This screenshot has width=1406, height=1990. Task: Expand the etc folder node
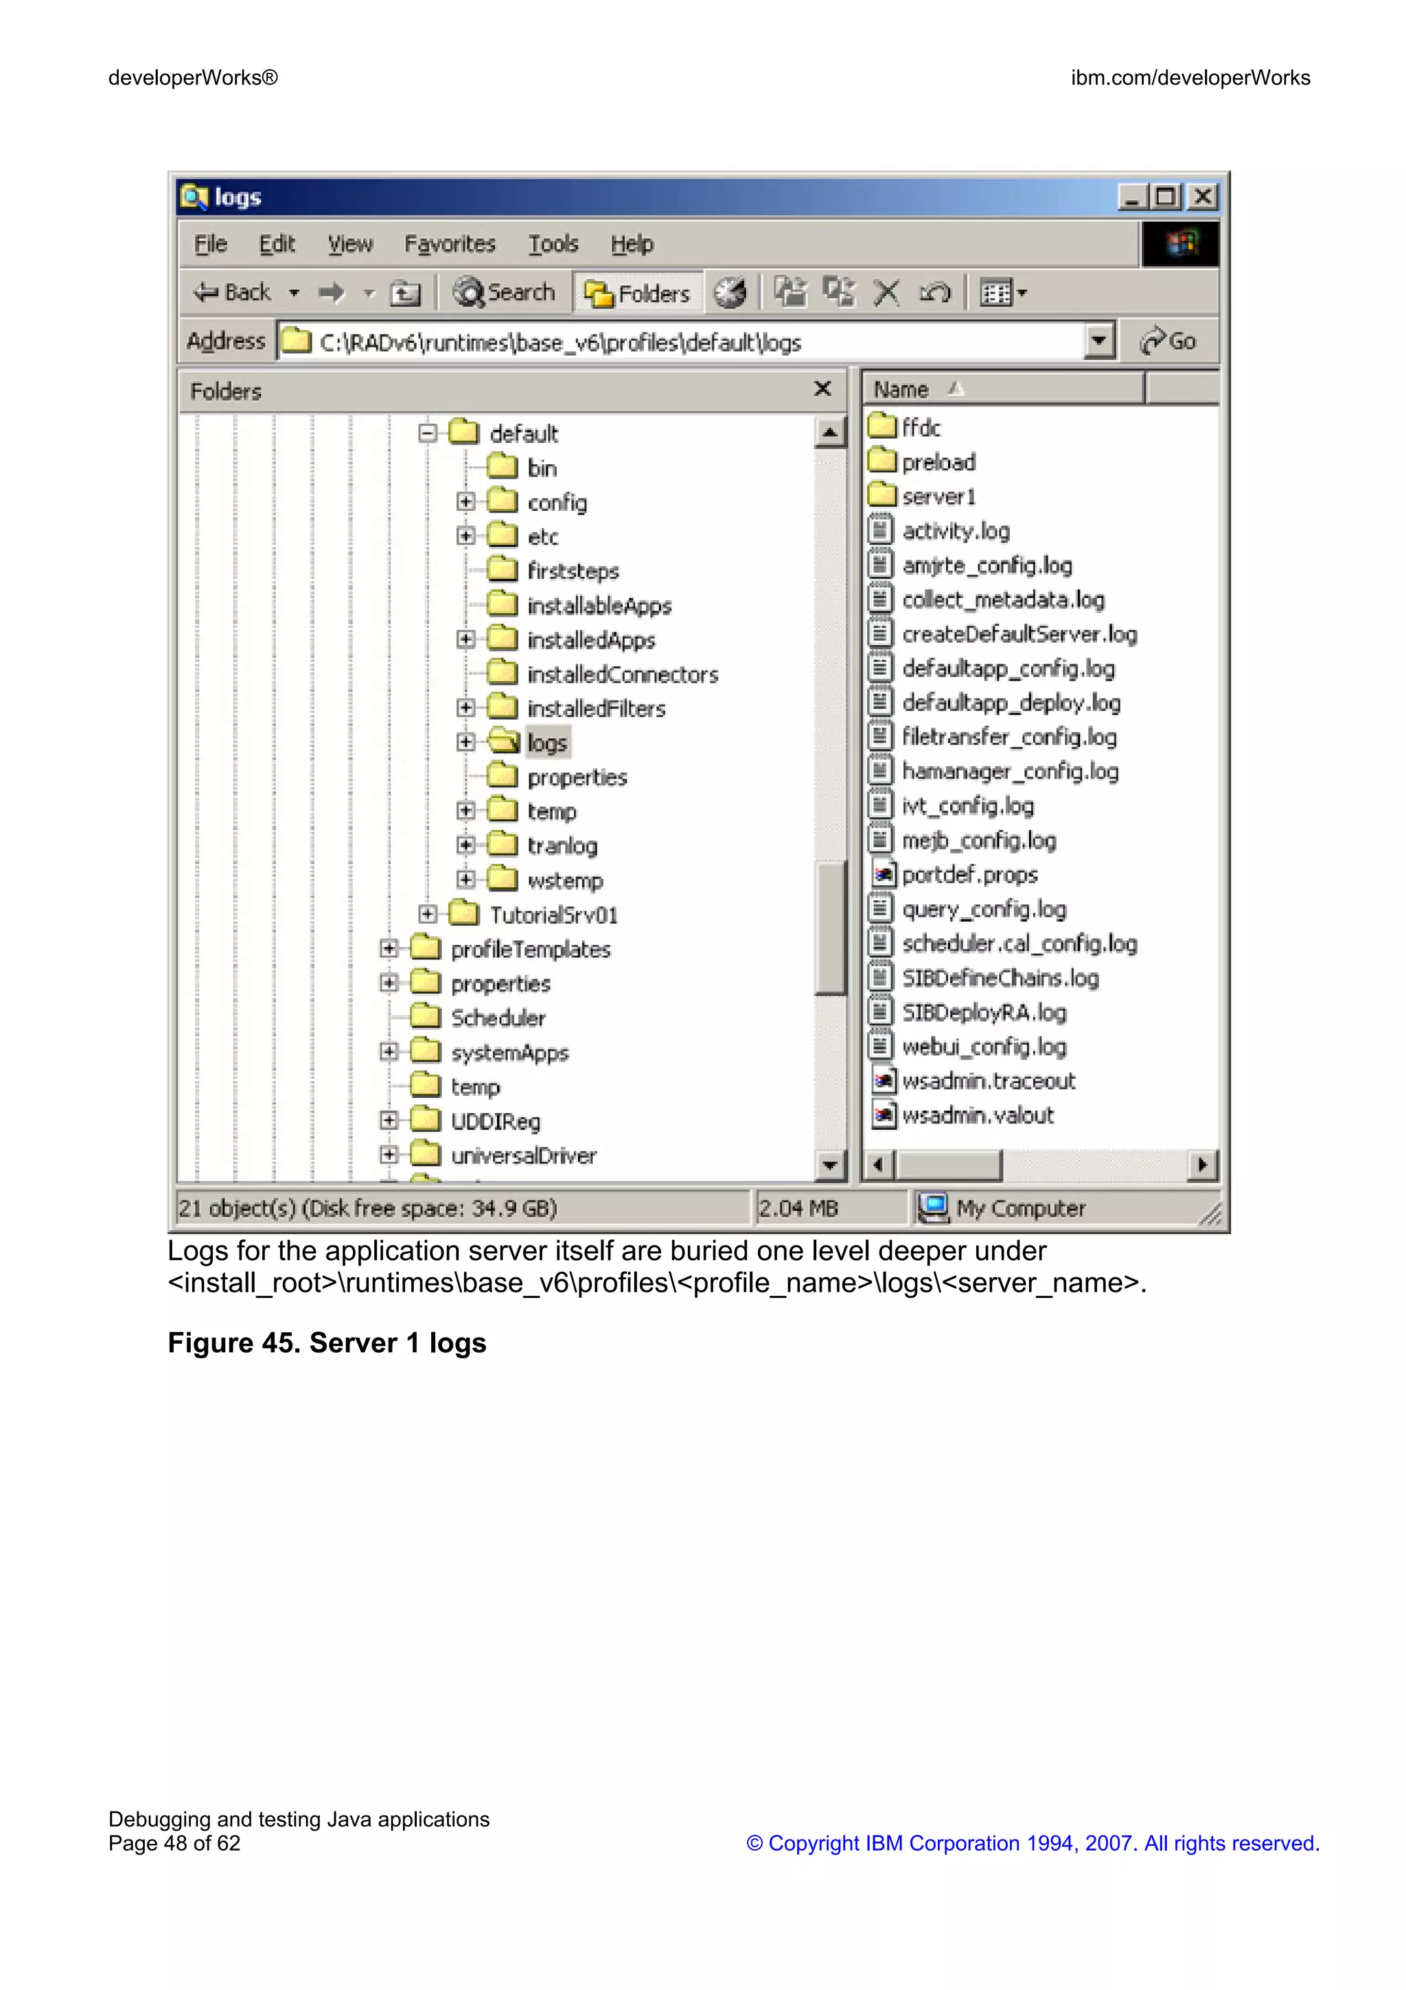tap(466, 536)
